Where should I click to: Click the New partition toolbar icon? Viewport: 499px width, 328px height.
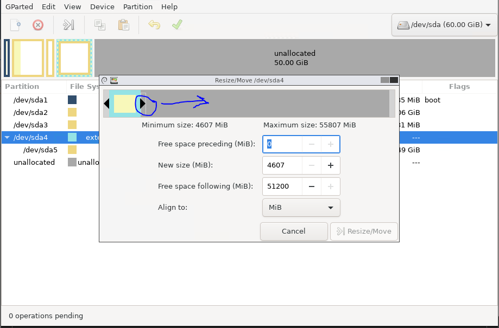(x=15, y=25)
